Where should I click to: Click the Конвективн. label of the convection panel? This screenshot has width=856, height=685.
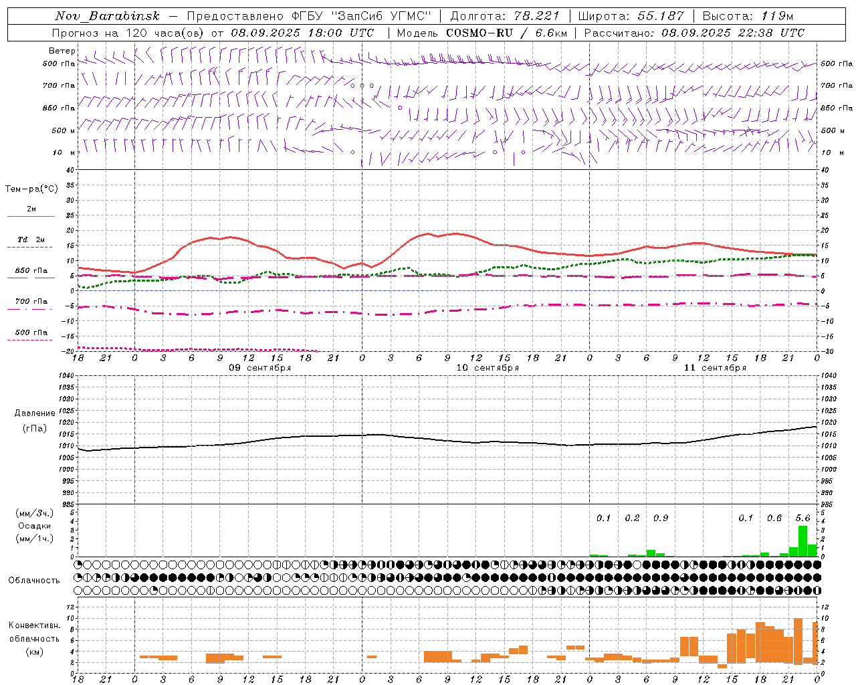[x=34, y=625]
